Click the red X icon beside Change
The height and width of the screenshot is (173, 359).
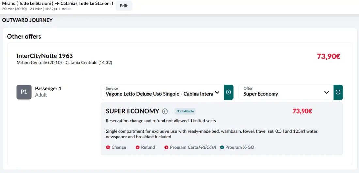tap(108, 147)
